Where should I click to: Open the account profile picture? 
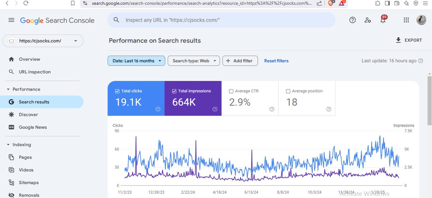click(x=421, y=20)
